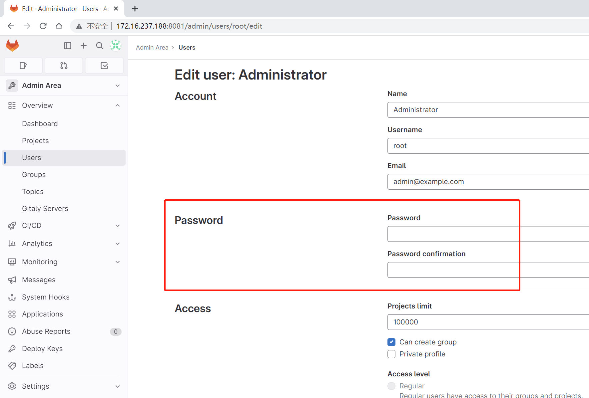Click the Analytics chart icon
Viewport: 589px width, 398px height.
point(12,244)
